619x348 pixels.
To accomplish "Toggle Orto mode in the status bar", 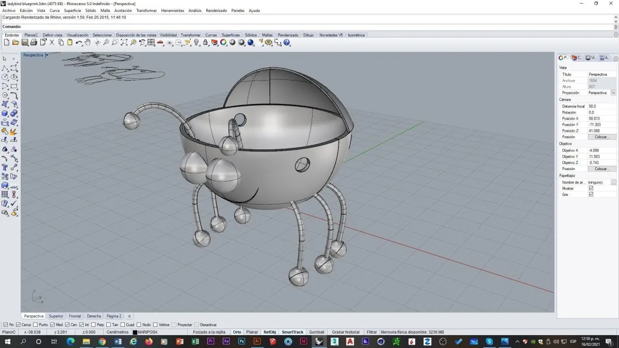I will pos(237,332).
